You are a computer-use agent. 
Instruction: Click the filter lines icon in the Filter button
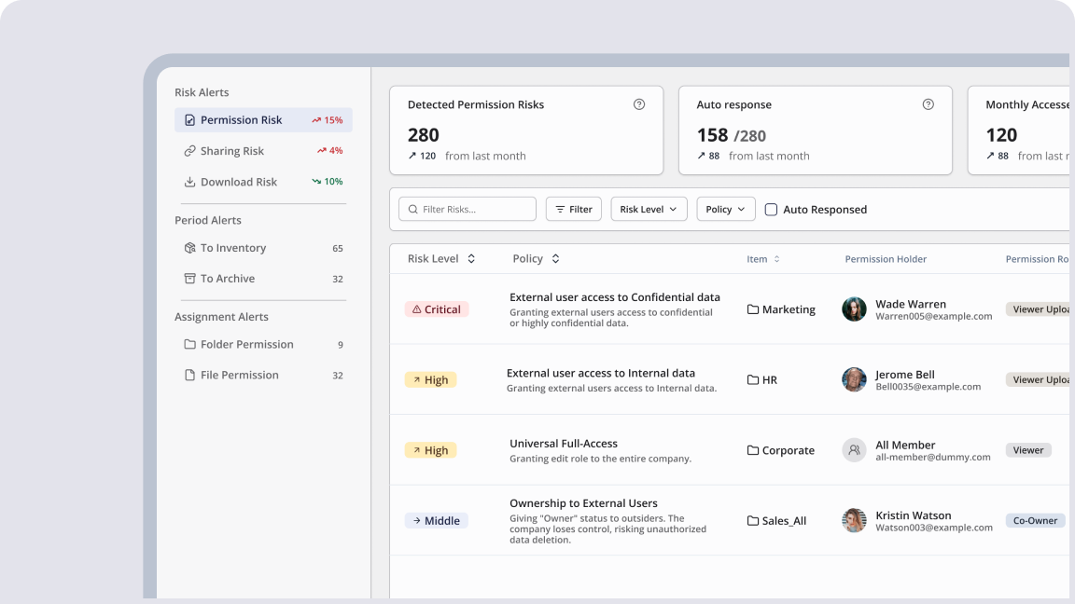point(560,210)
